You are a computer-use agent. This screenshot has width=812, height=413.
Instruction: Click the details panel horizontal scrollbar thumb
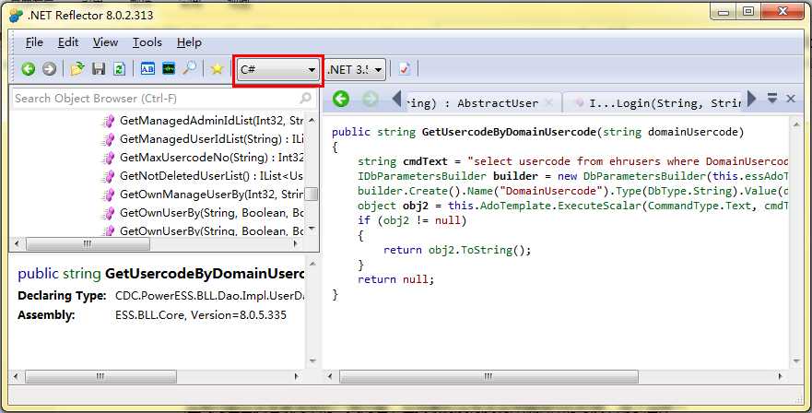click(100, 377)
